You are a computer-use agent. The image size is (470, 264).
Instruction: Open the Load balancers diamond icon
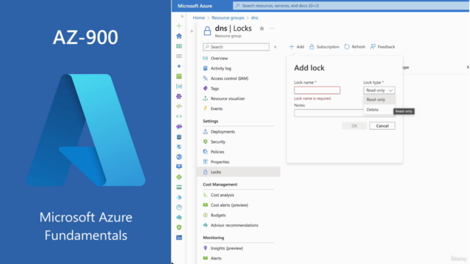[x=179, y=177]
